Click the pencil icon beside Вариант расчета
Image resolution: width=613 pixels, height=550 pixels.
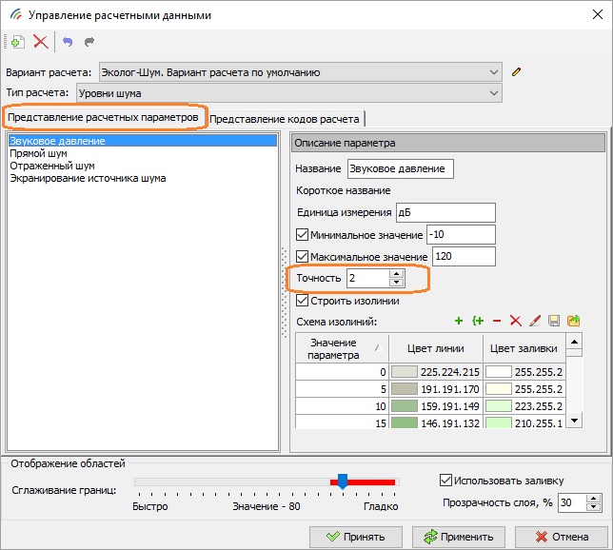click(517, 71)
